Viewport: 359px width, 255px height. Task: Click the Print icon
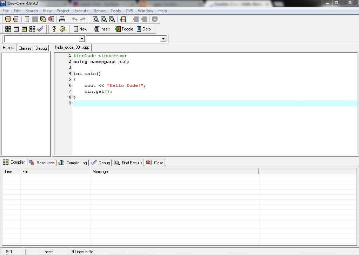tap(62, 19)
